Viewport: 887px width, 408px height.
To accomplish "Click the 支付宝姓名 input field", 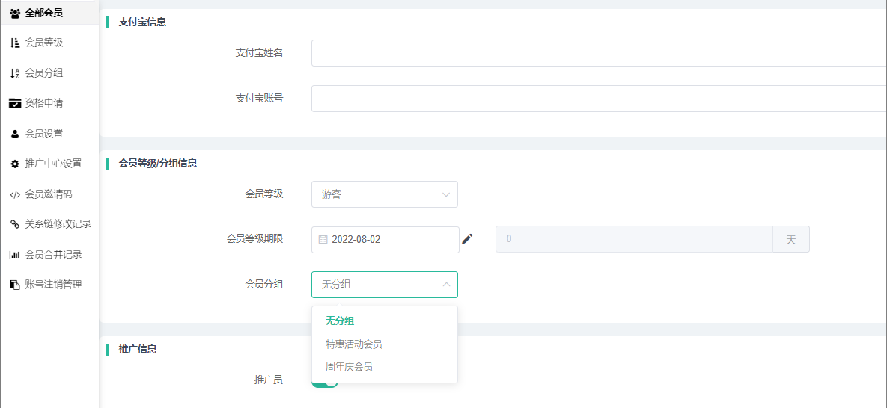I will tap(599, 53).
